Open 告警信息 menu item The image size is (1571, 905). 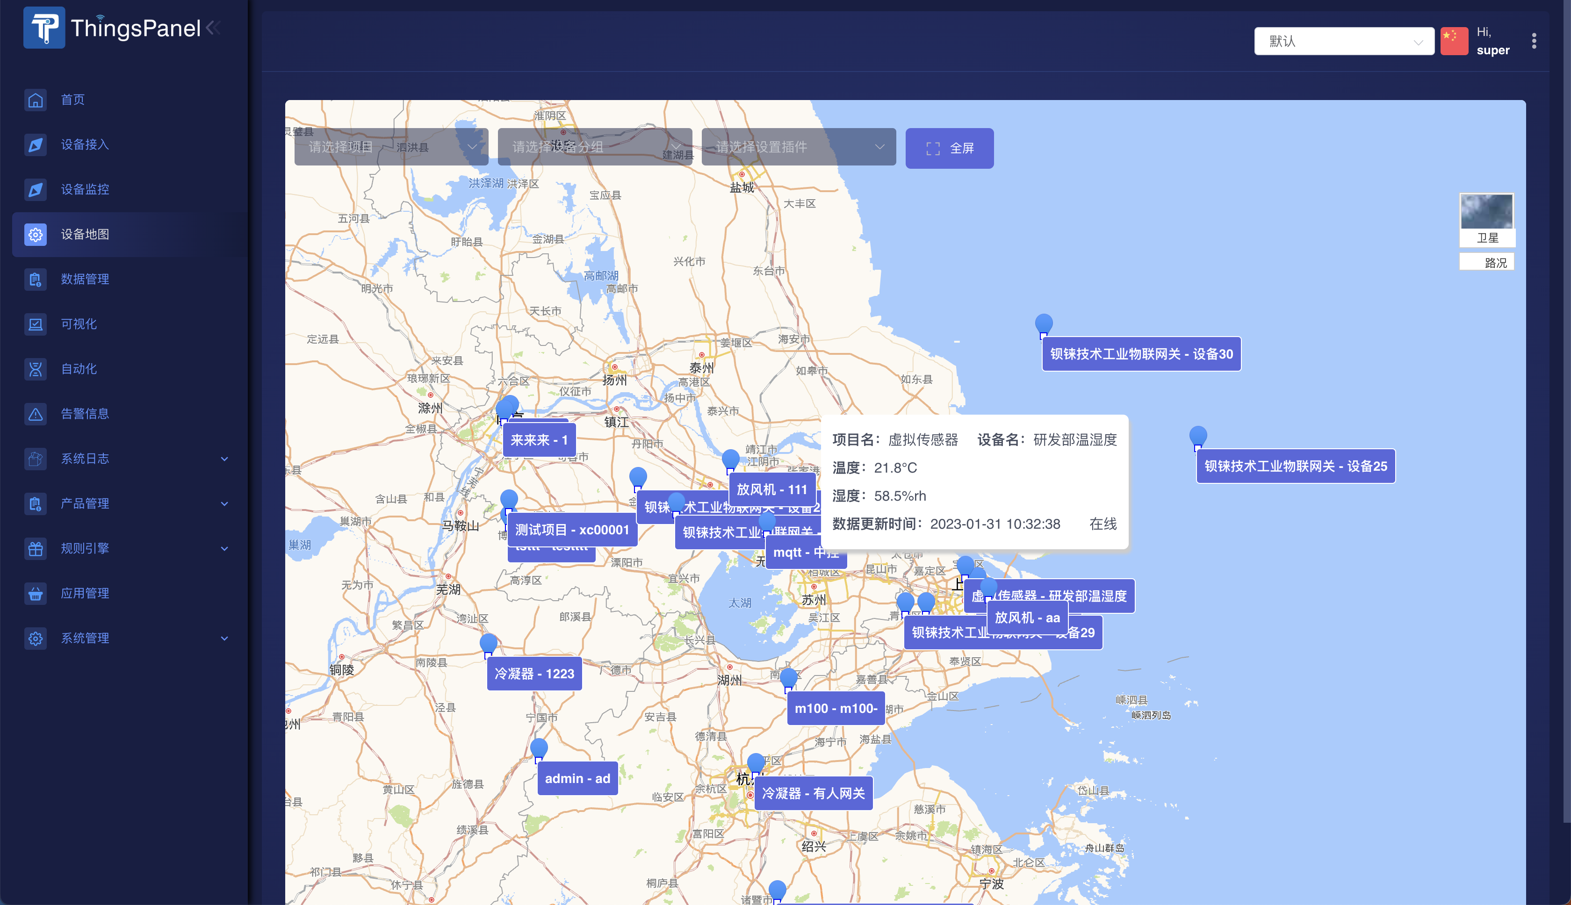[x=85, y=413]
